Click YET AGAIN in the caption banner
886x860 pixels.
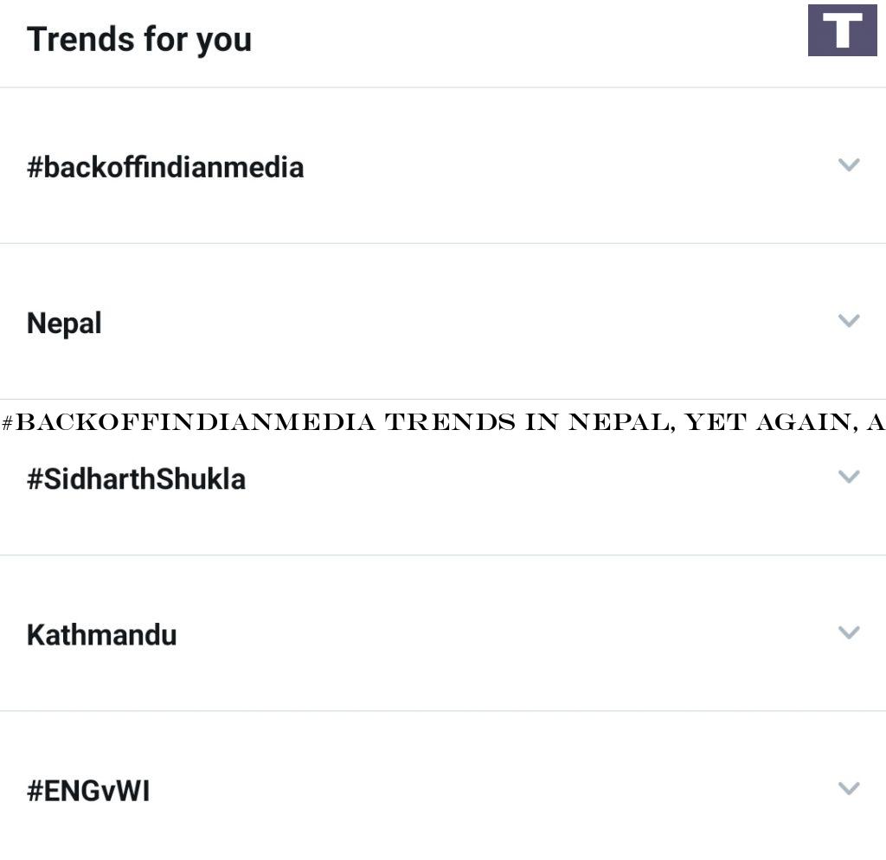(772, 422)
